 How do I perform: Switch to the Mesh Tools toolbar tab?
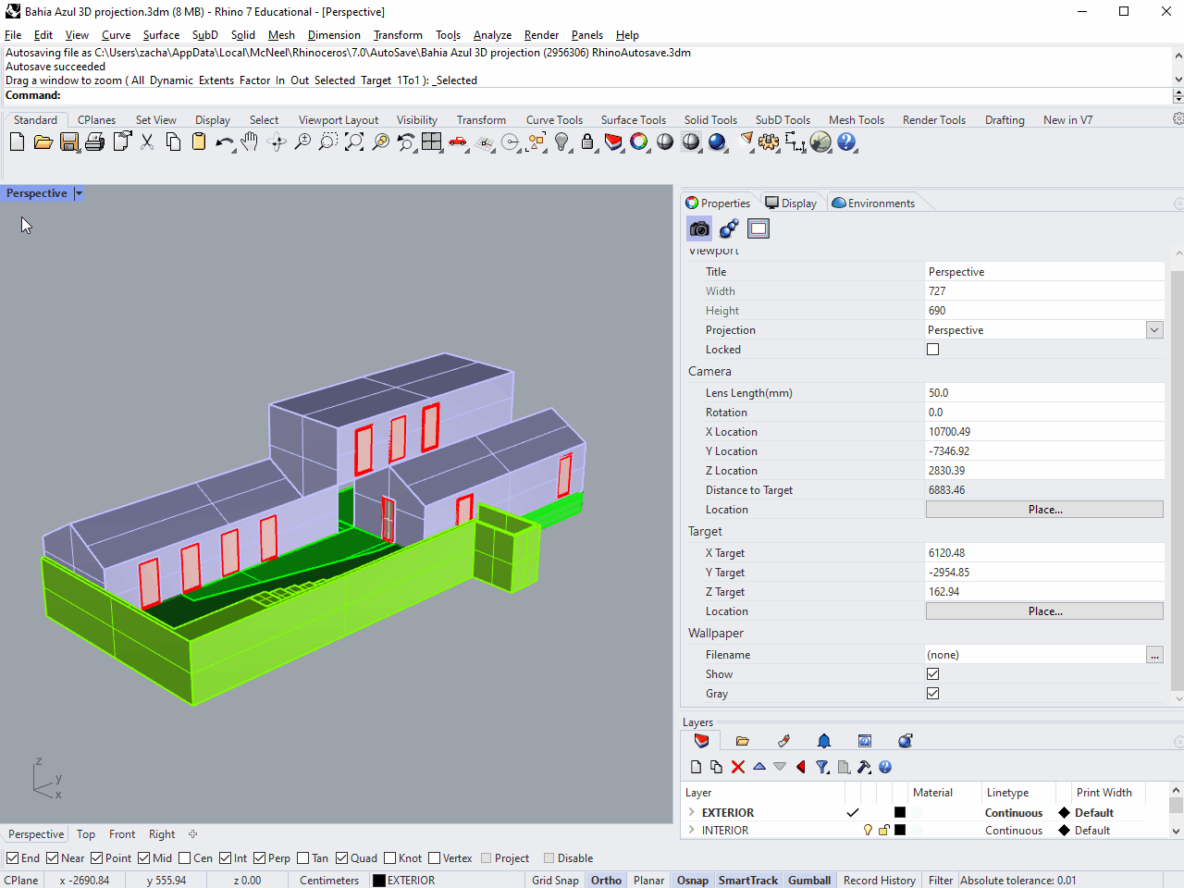pos(856,120)
